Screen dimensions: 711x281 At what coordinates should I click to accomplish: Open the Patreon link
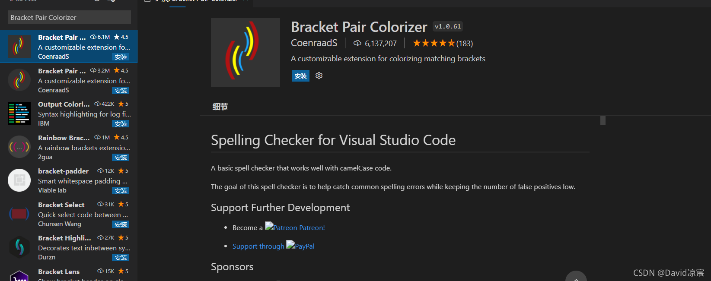(x=295, y=227)
